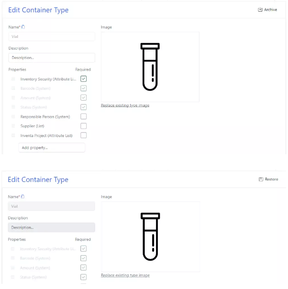Click the drag handle for Inventory Security in the upper form
288x289 pixels.
pos(14,79)
